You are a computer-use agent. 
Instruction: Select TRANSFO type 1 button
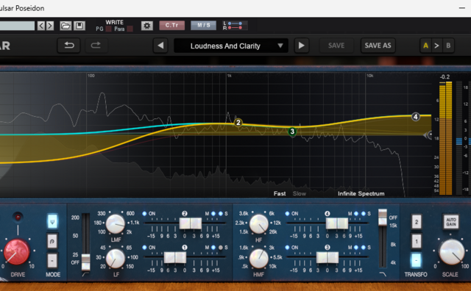click(x=417, y=241)
